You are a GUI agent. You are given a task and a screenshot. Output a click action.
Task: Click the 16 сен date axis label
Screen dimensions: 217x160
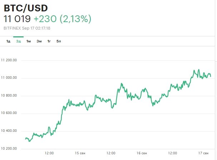[x=142, y=153]
